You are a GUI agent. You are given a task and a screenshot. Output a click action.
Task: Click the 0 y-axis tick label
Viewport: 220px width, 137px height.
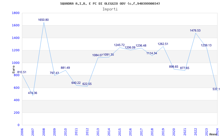point(18,125)
